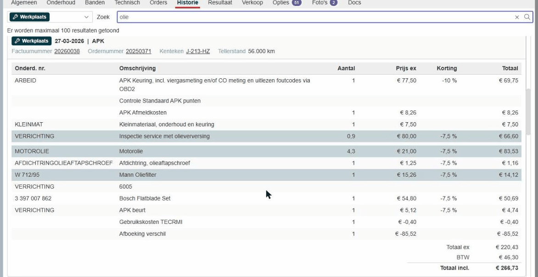Click the Totaal column header
Viewport: 538px width, 277px height.
tap(510, 69)
